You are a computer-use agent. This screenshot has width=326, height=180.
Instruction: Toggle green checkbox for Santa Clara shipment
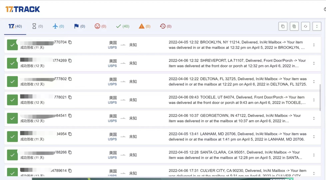click(12, 155)
